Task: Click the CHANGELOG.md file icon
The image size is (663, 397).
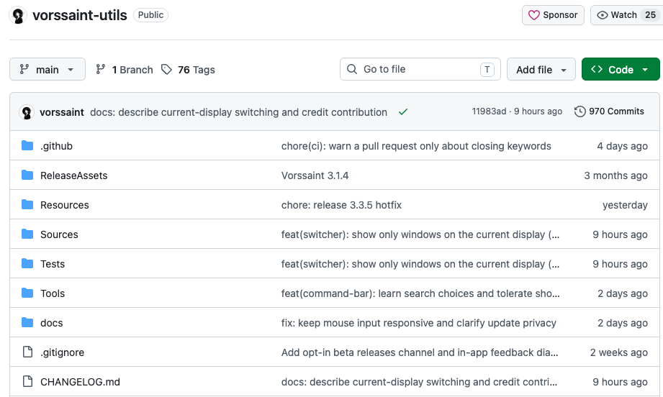Action: click(x=27, y=381)
